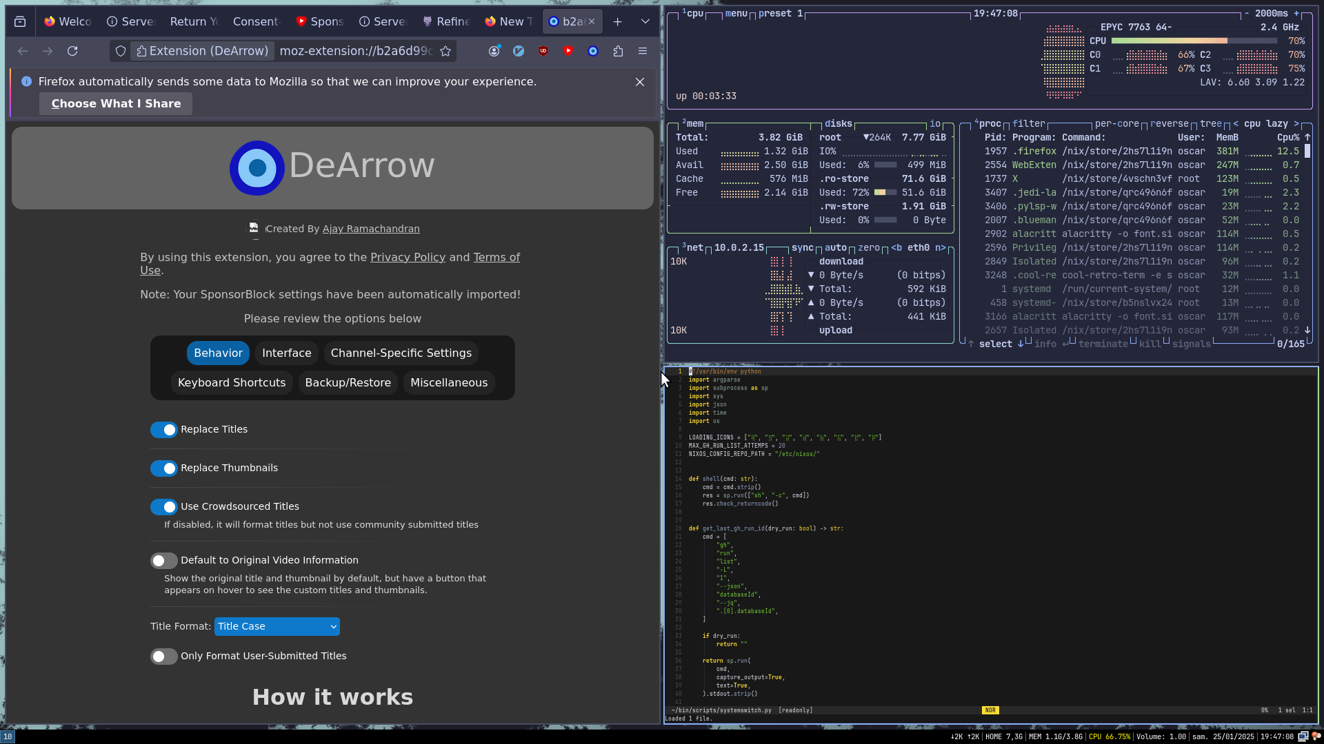Click the info icon in notification bar
The image size is (1324, 744).
26,81
